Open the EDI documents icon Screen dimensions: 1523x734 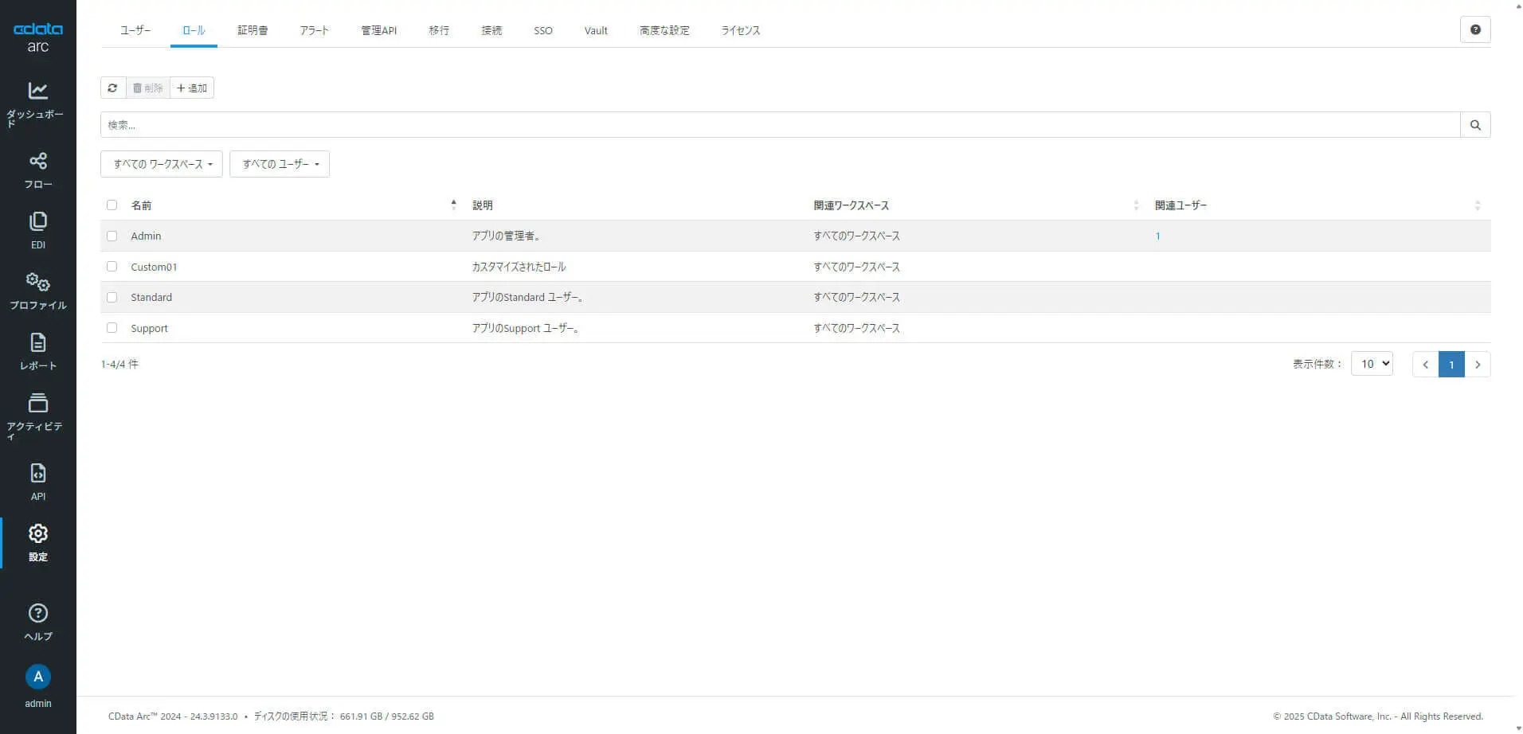click(x=37, y=221)
